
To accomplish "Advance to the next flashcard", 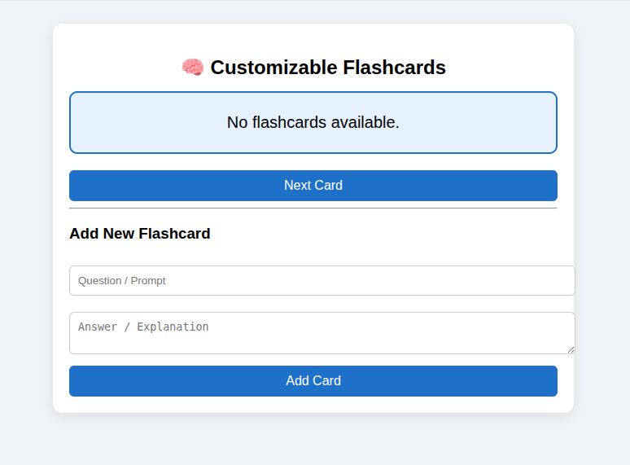I will click(313, 186).
